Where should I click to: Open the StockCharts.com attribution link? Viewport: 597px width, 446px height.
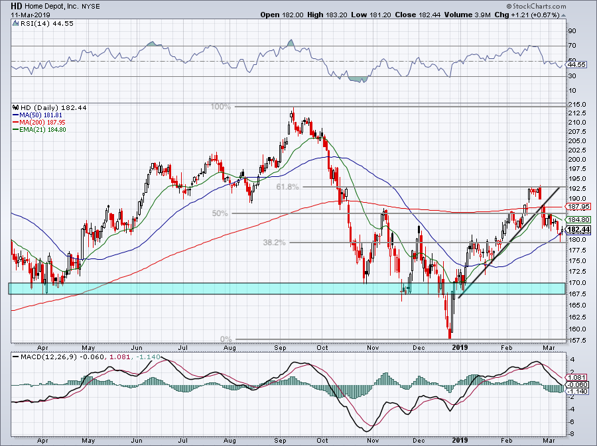pyautogui.click(x=536, y=6)
